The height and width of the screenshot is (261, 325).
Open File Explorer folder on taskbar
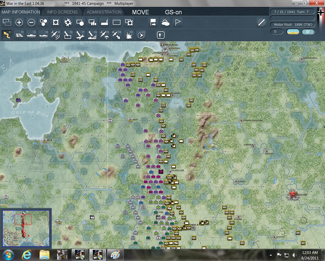tap(44, 255)
